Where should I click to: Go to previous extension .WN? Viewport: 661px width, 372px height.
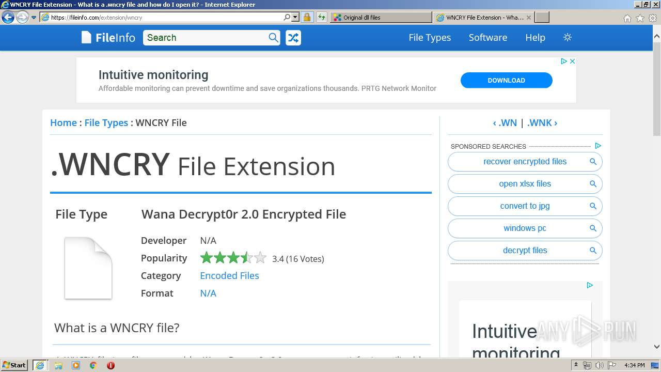505,123
